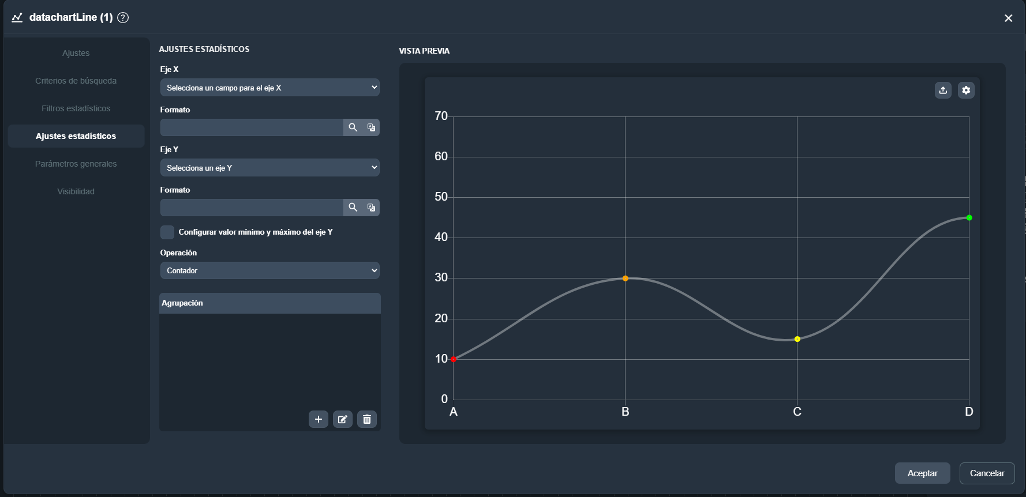Click the Eje X Formato text field

pyautogui.click(x=252, y=127)
